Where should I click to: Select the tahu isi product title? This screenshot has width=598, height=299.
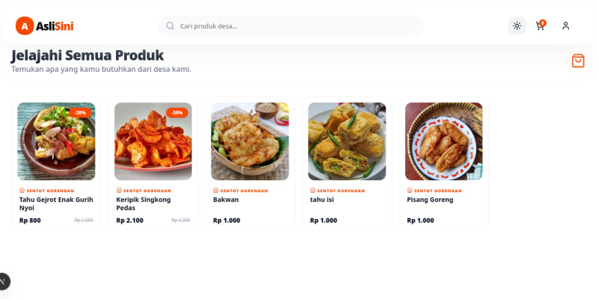[x=321, y=200]
